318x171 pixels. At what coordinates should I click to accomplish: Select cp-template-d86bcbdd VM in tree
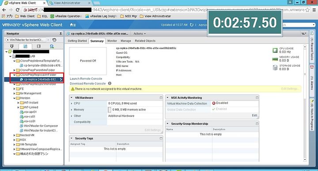[x=42, y=66]
